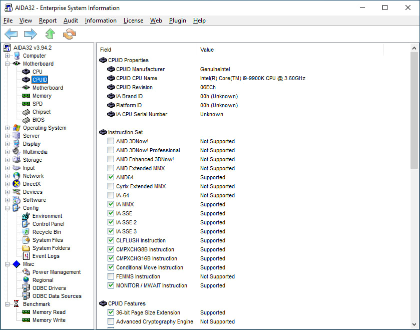Open the Audit menu
The image size is (420, 330).
click(71, 21)
